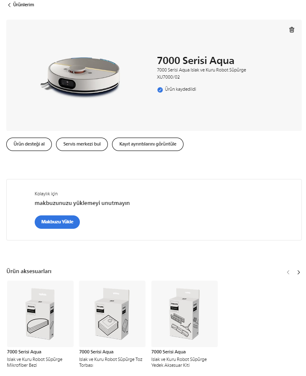The height and width of the screenshot is (376, 306).
Task: Click the Ürün aksesuarları section heading
Action: (29, 271)
